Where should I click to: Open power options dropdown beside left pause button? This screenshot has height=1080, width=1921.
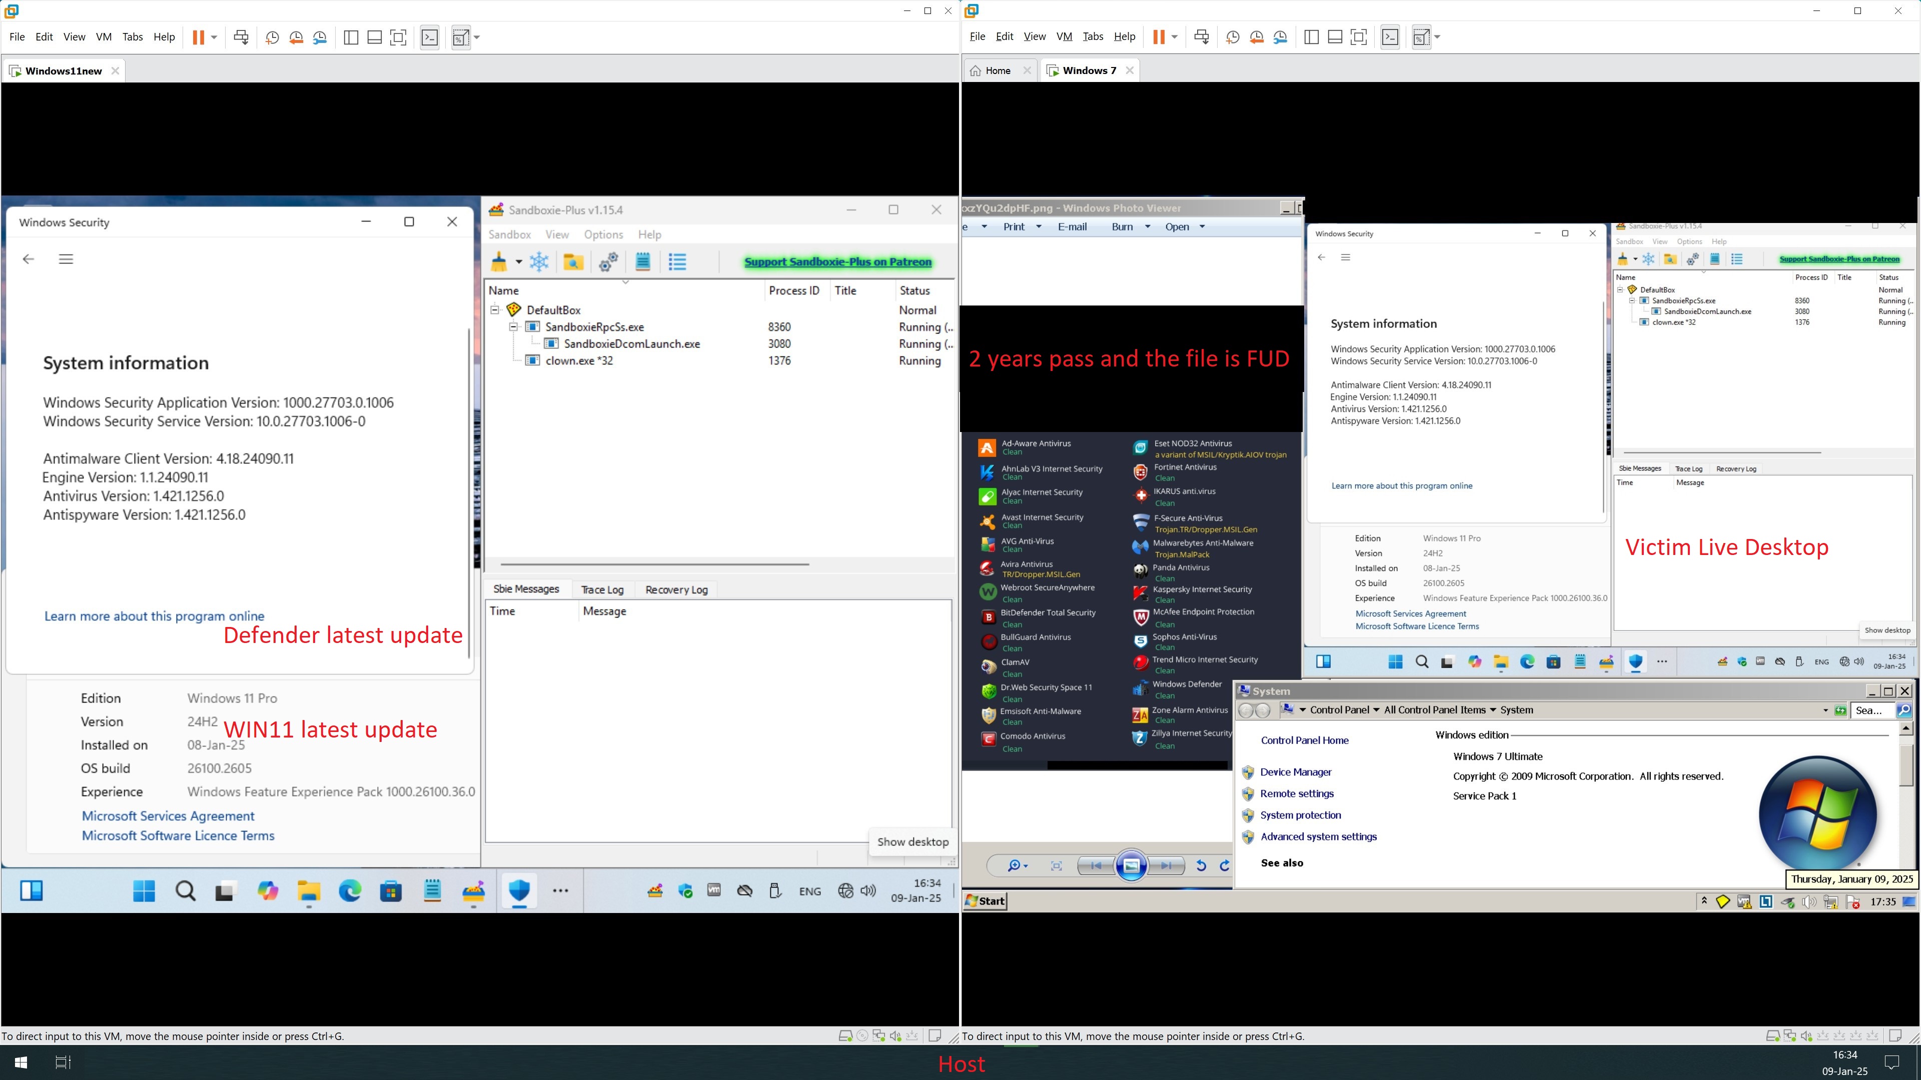(x=214, y=37)
